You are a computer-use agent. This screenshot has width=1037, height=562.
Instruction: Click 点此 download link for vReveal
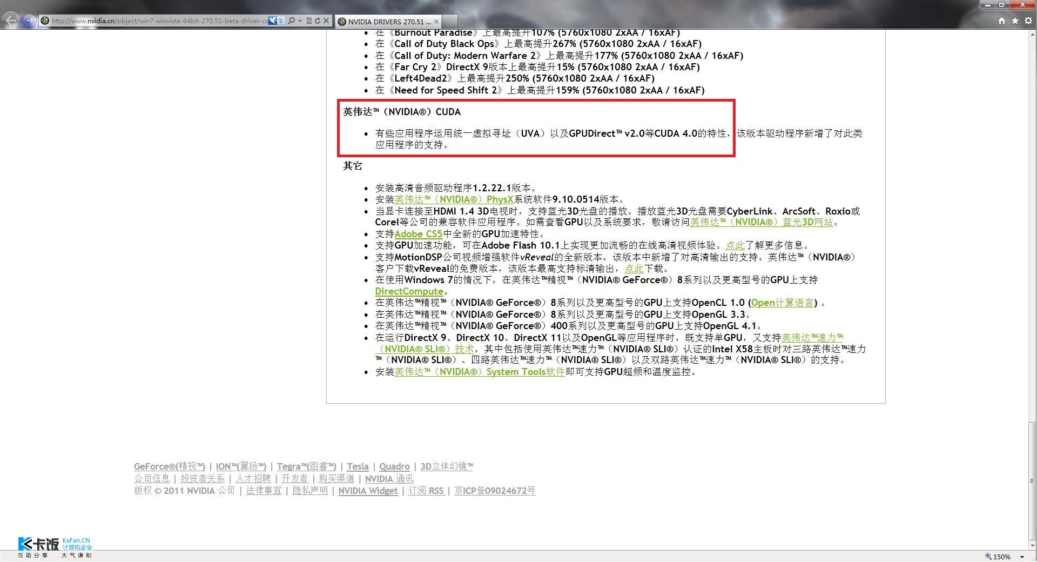634,269
